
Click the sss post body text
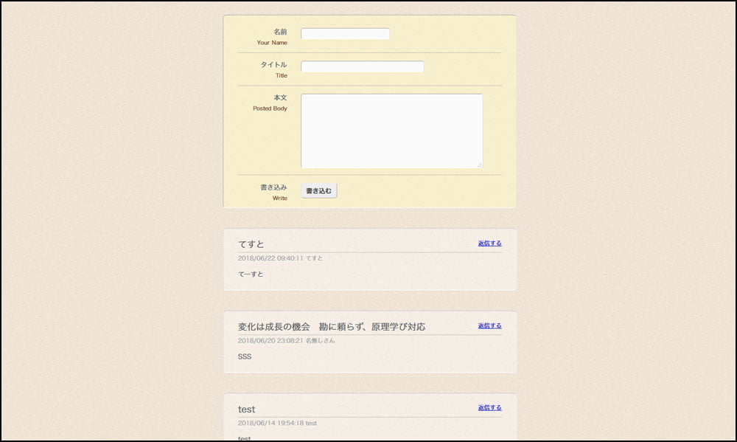[245, 357]
